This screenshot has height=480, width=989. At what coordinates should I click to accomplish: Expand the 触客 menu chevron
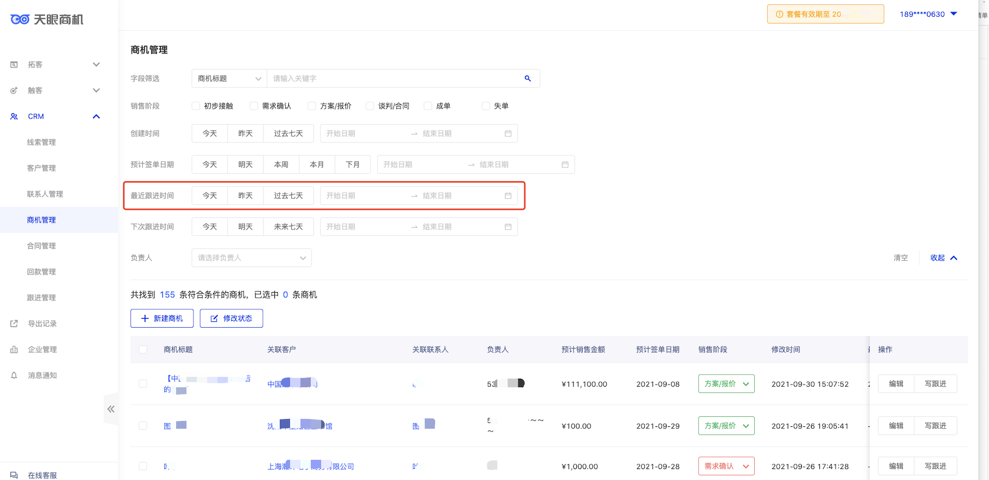click(96, 90)
